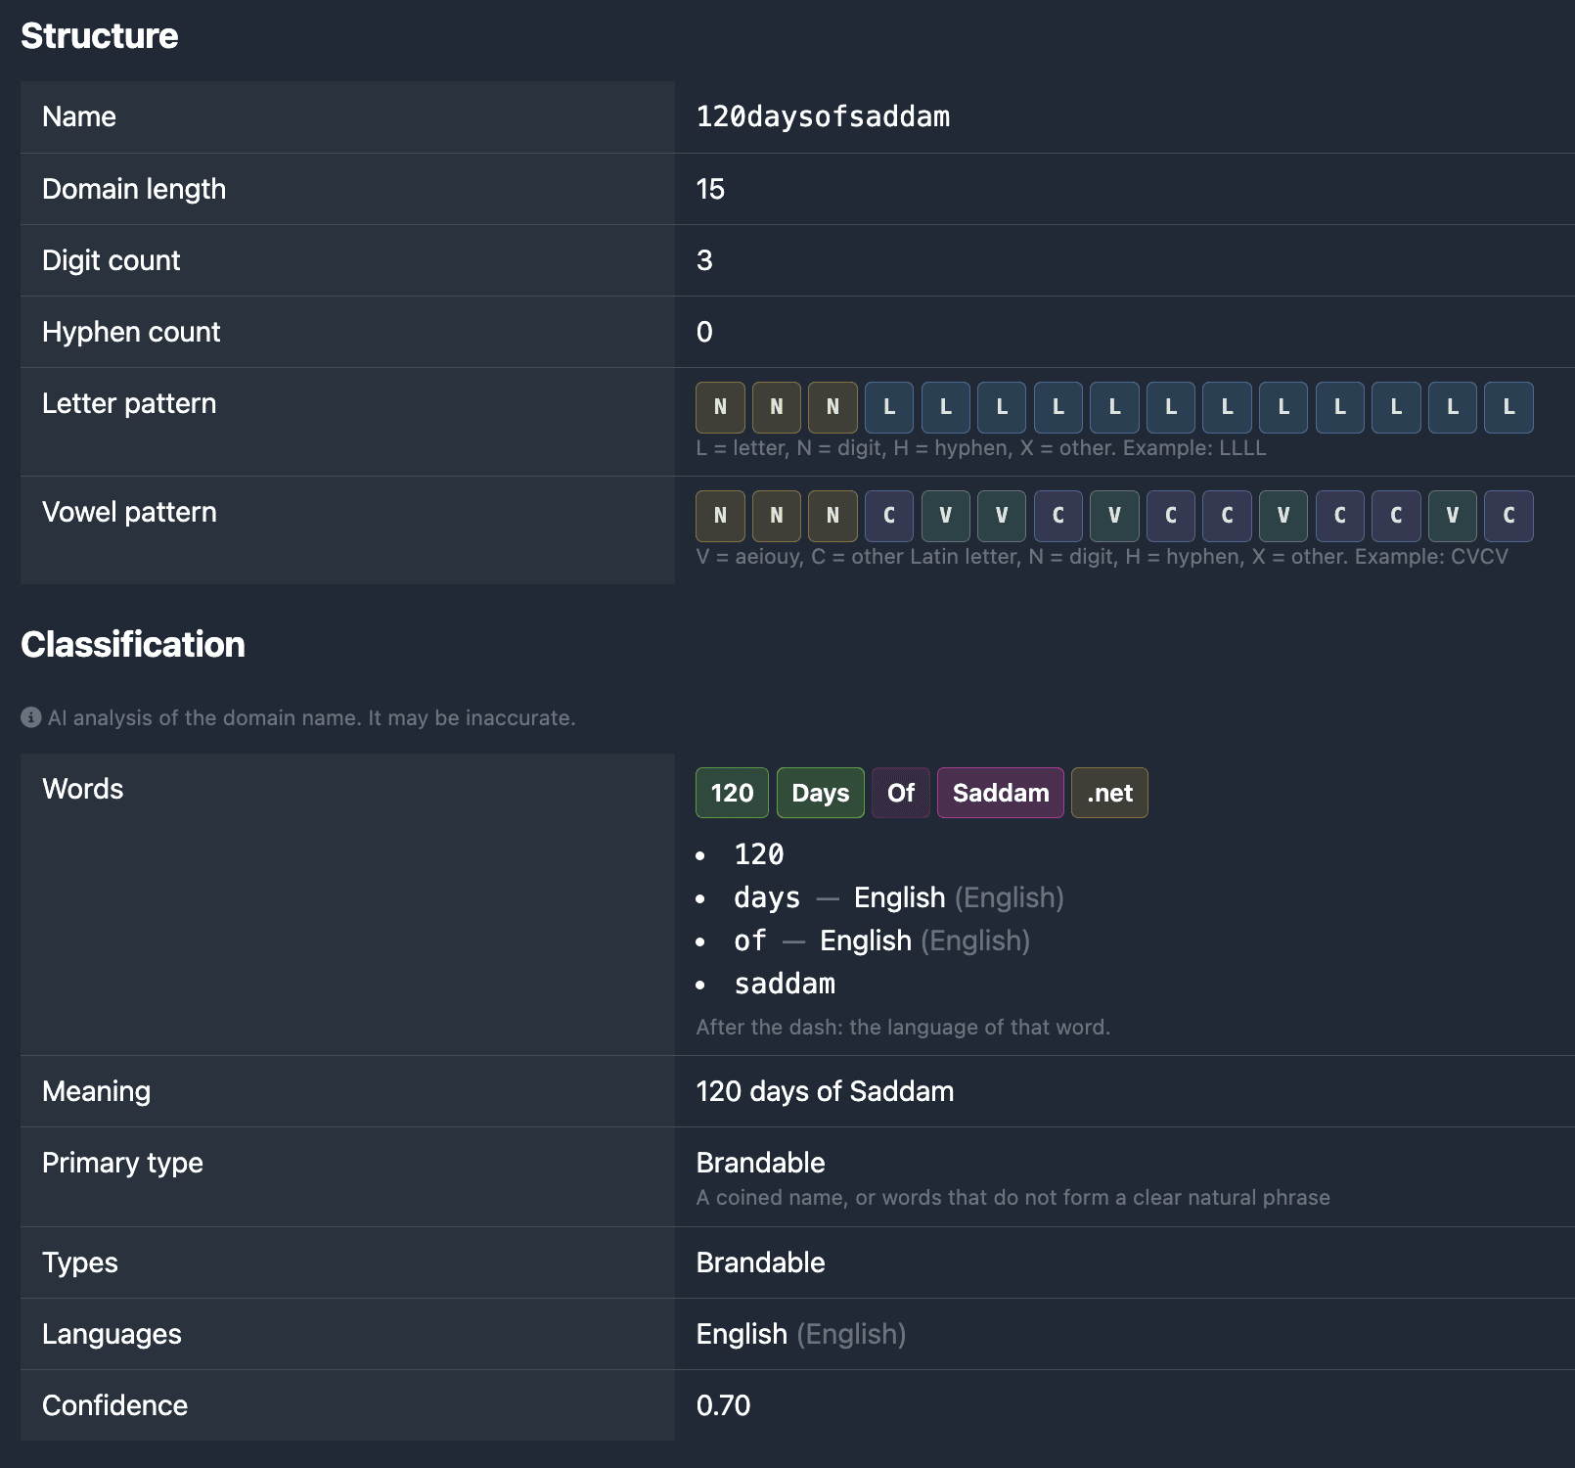
Task: Click the first N tile in the Letter pattern row
Action: tap(720, 407)
